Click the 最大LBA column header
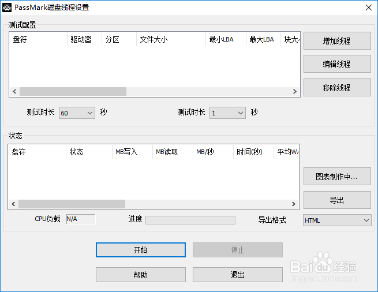The width and height of the screenshot is (378, 292). tap(264, 39)
